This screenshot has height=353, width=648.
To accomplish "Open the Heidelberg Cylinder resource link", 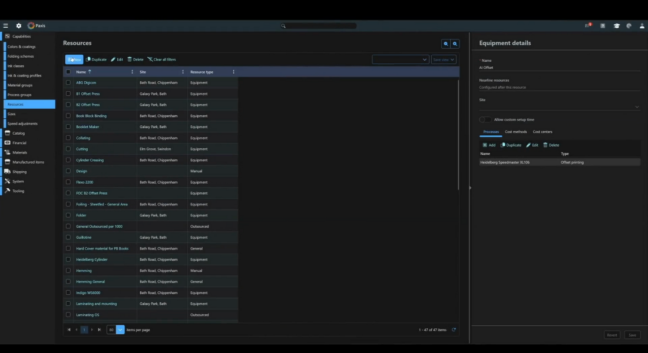I will click(92, 259).
